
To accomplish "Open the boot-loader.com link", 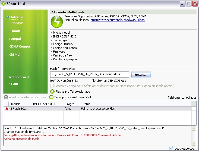I will 185,149.
